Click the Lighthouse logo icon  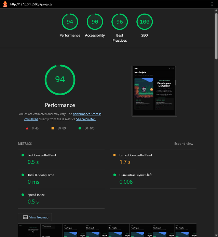point(5,4)
